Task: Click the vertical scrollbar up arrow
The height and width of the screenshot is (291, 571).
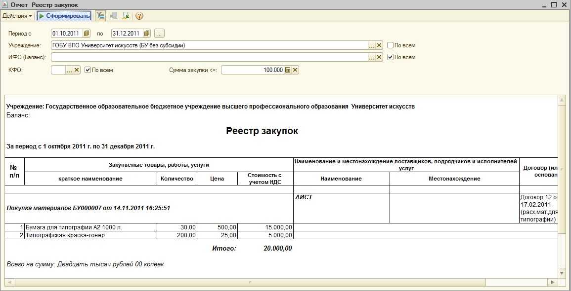Action: [562, 99]
